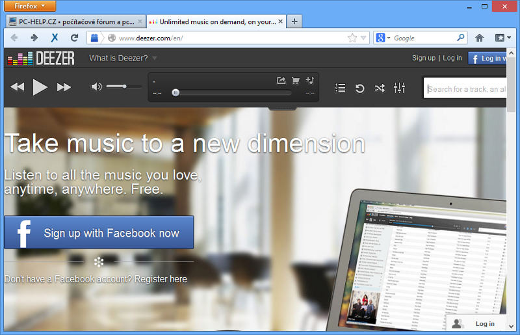The image size is (520, 335).
Task: Click the shopping cart buy icon
Action: point(296,81)
